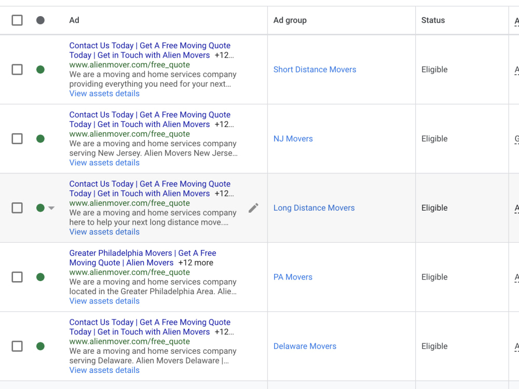Click the '+12 more' text in PA Movers ad

(196, 262)
